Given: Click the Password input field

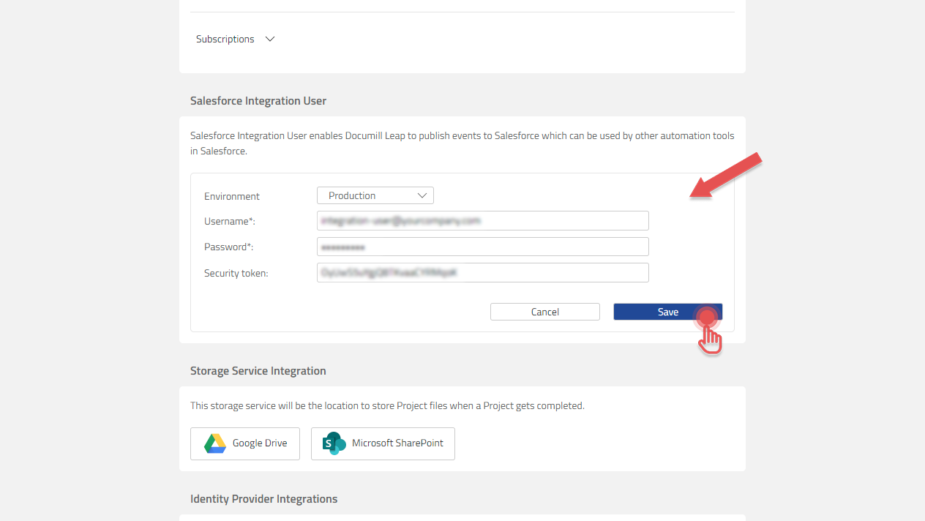Looking at the screenshot, I should (x=482, y=246).
